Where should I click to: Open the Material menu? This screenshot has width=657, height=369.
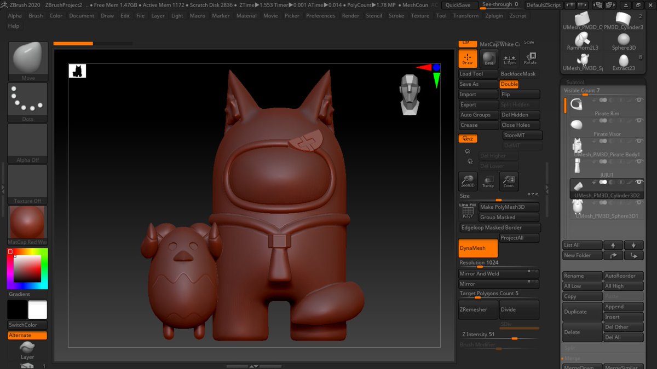(246, 16)
